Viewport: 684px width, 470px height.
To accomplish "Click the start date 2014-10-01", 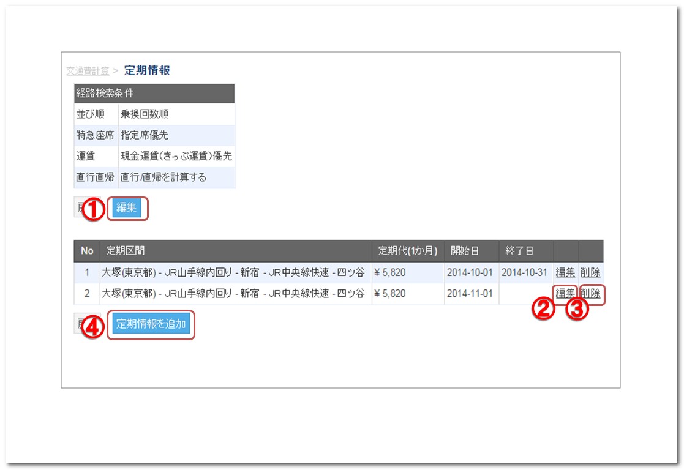I will pos(470,272).
